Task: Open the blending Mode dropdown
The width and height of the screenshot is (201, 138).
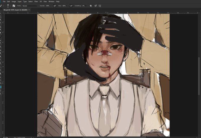Action: (30, 6)
